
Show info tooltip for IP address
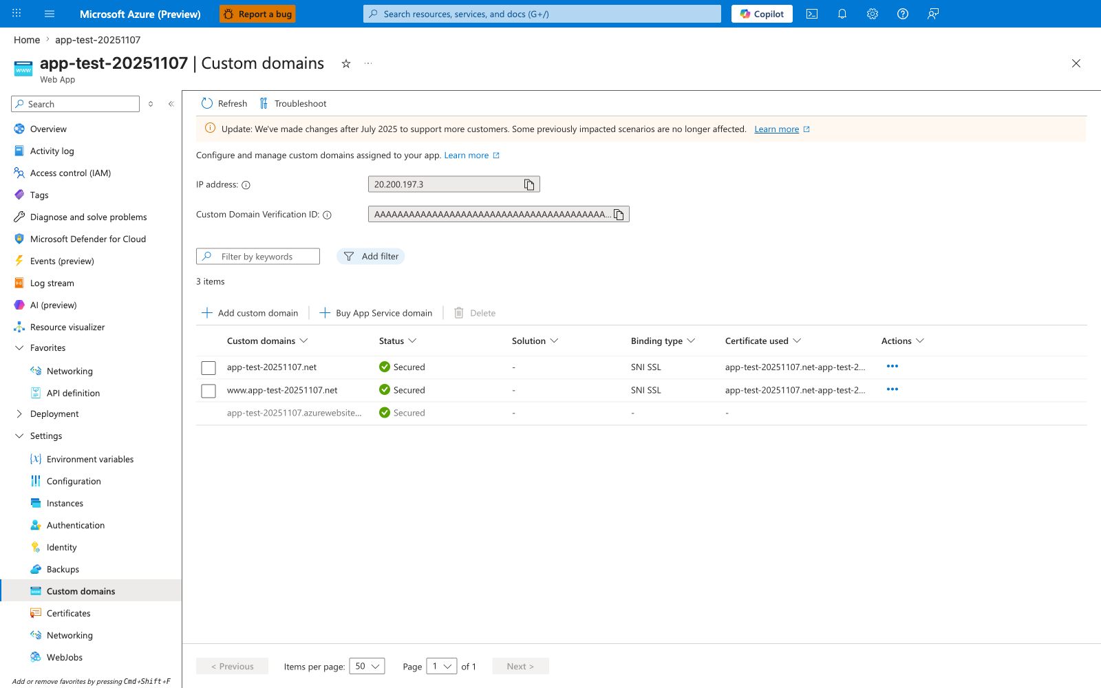point(246,185)
